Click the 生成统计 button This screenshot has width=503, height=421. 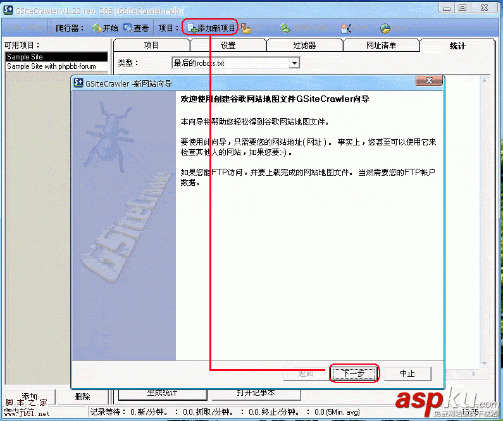coord(163,393)
